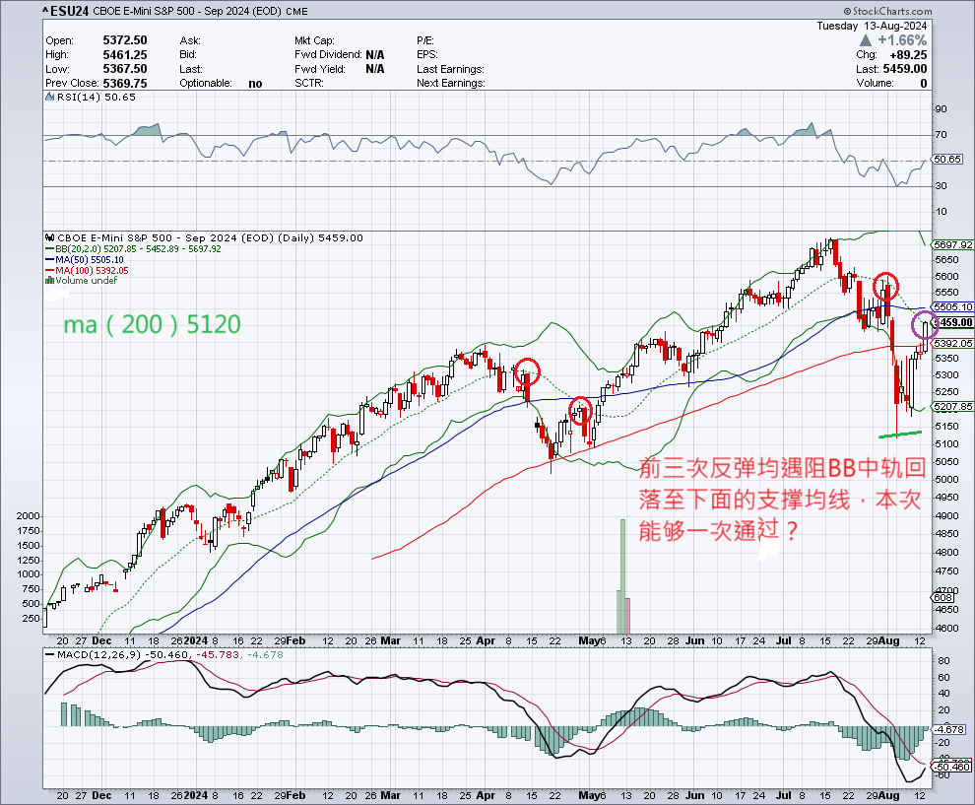Click the small icon before MACD(12,26,9)
Screen dimensions: 975x805
pos(50,654)
